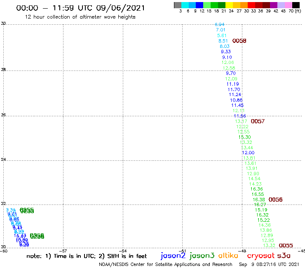This screenshot has height=268, width=305.
Task: Click the subtitle about altimeter wave heights
Action: (x=80, y=17)
